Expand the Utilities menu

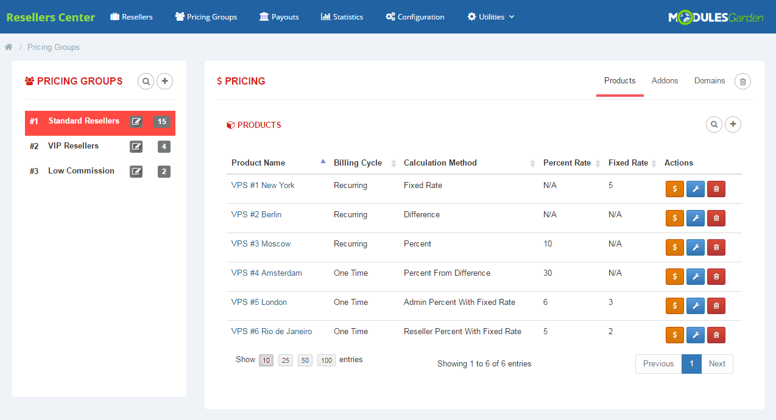[491, 16]
